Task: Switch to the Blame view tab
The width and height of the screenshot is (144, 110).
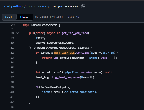Action: coord(25,17)
